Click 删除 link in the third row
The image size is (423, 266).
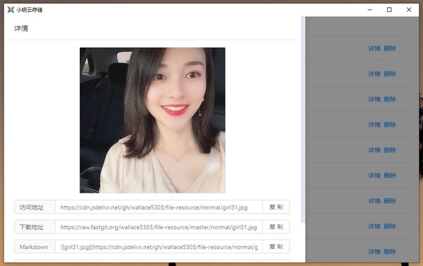pos(390,99)
